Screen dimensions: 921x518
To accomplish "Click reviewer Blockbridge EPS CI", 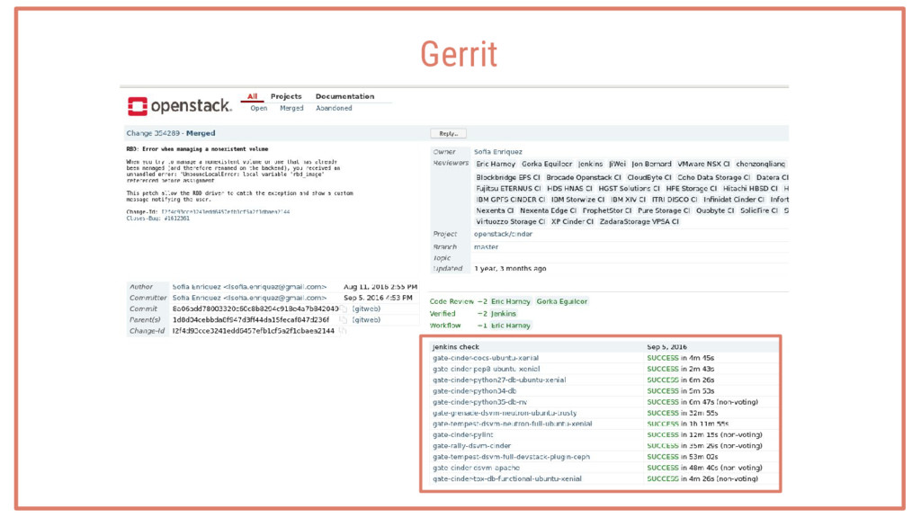I will tap(508, 177).
